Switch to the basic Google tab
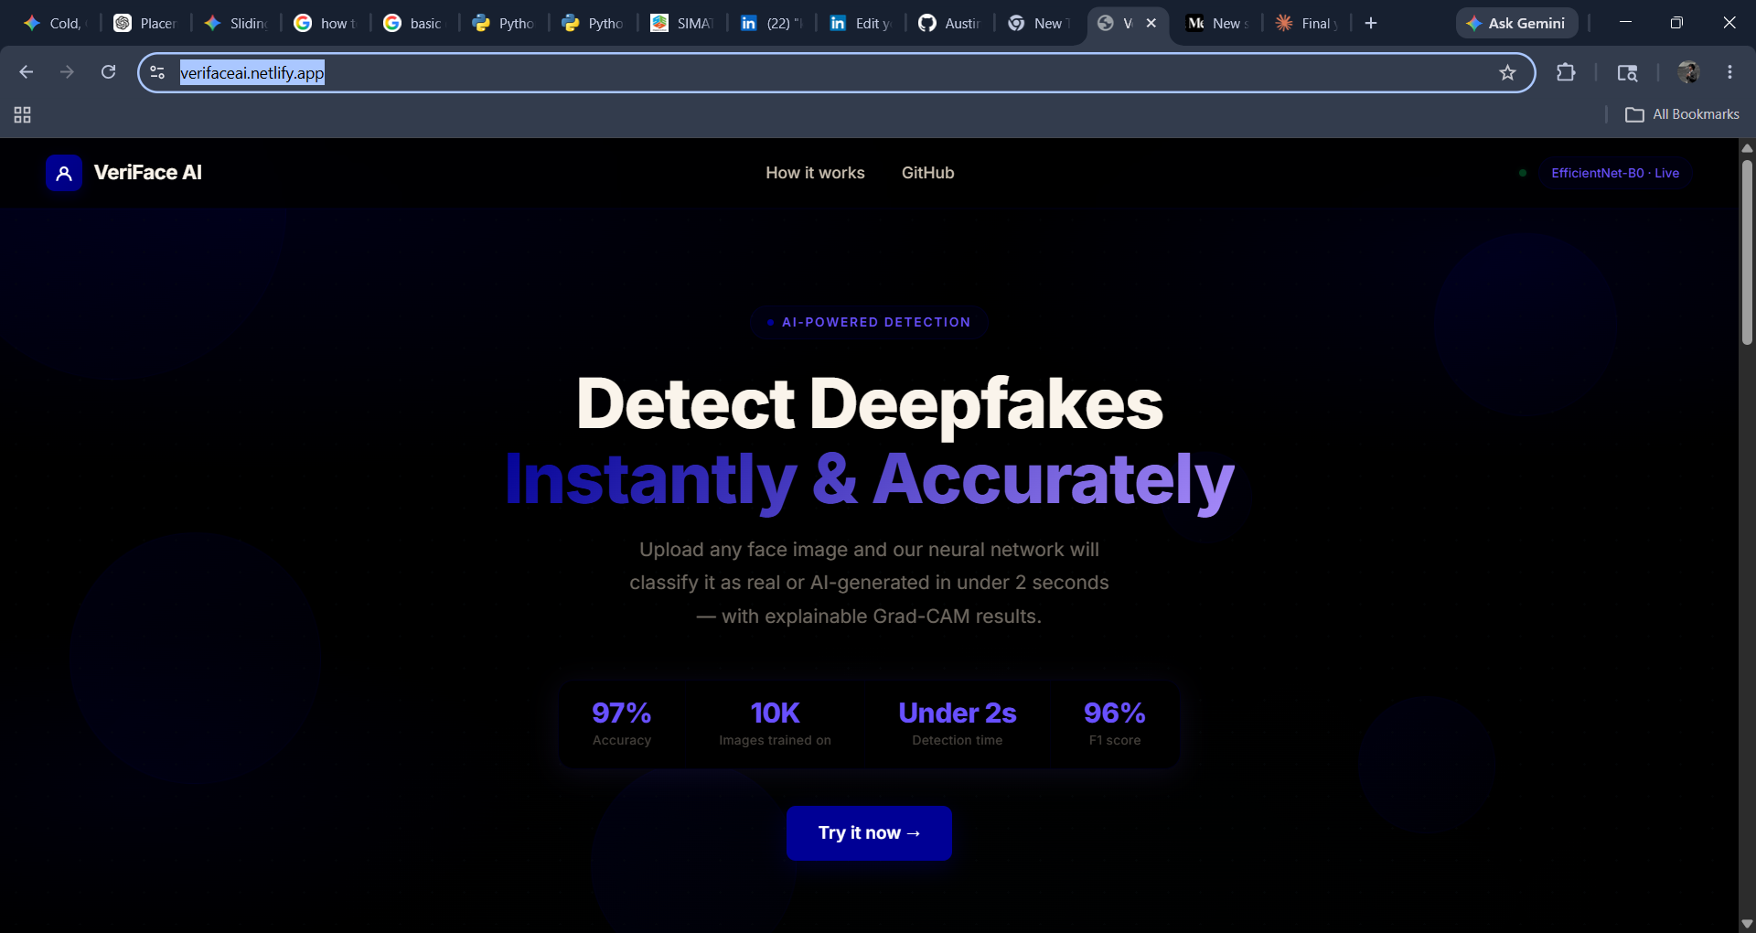1756x933 pixels. pos(414,23)
